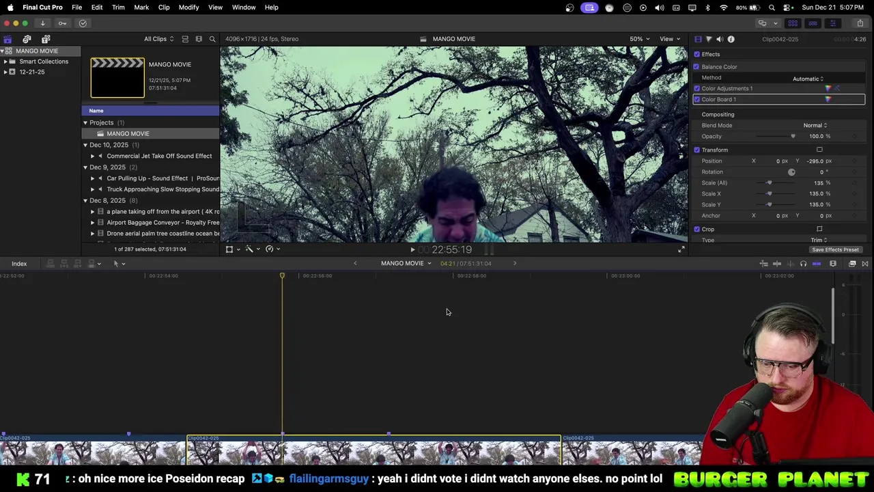Toggle solo headphones icon in timeline
Viewport: 874px width, 492px height.
pyautogui.click(x=803, y=264)
